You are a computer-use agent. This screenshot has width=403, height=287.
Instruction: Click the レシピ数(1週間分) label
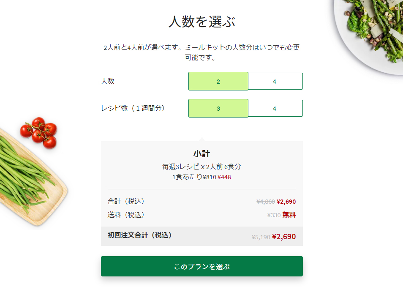133,108
